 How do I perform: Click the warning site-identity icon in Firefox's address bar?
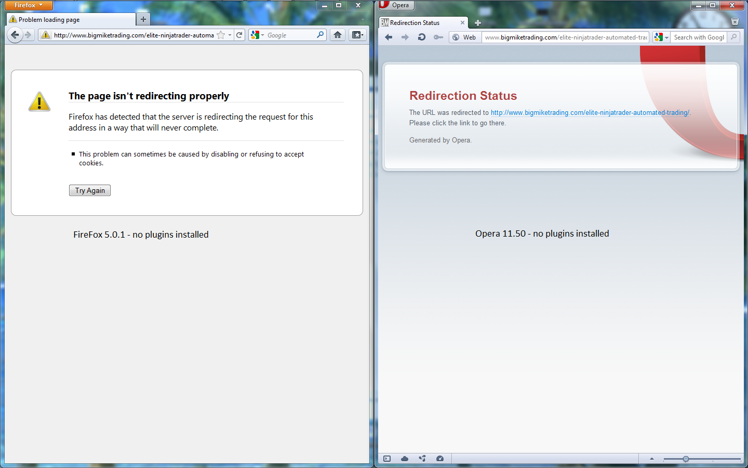(x=46, y=35)
